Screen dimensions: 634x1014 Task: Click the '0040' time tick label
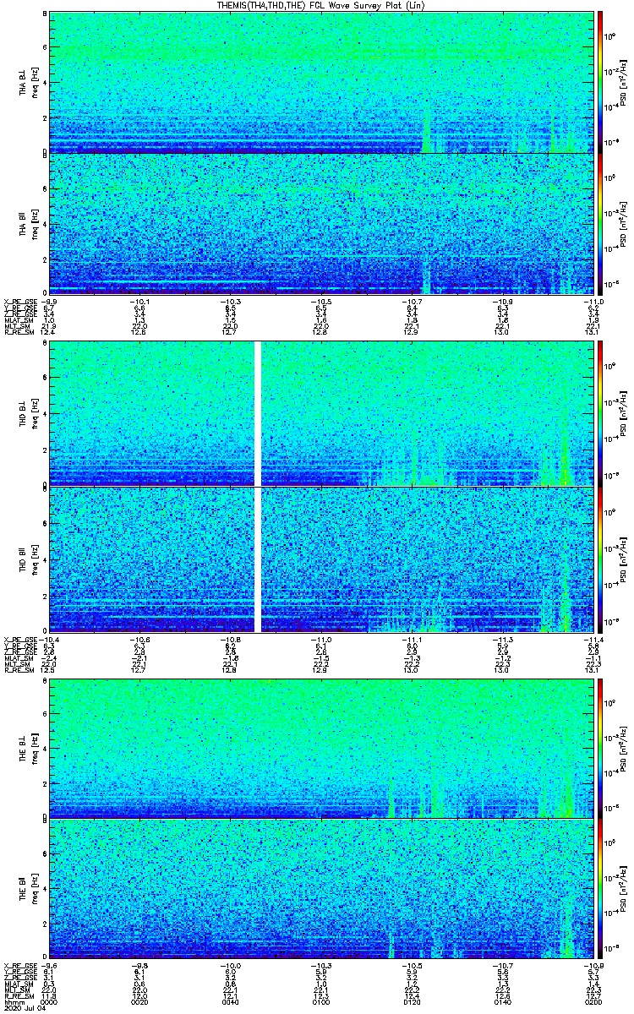[x=230, y=1002]
